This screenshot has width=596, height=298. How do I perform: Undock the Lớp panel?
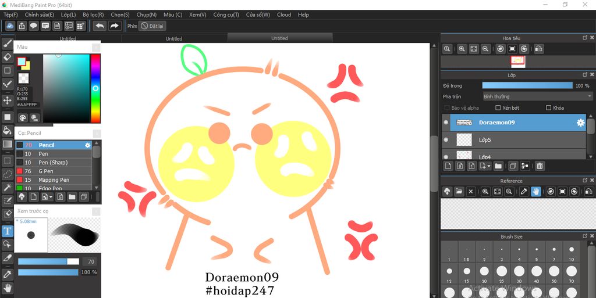tap(585, 75)
